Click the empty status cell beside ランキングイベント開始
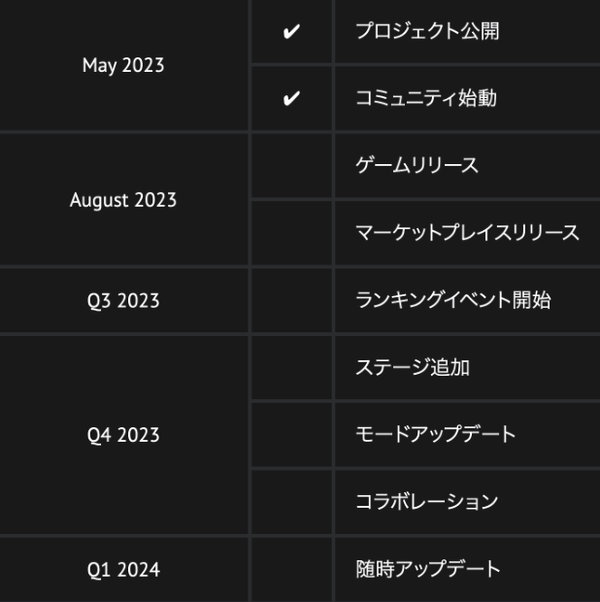The image size is (600, 602). 290,301
